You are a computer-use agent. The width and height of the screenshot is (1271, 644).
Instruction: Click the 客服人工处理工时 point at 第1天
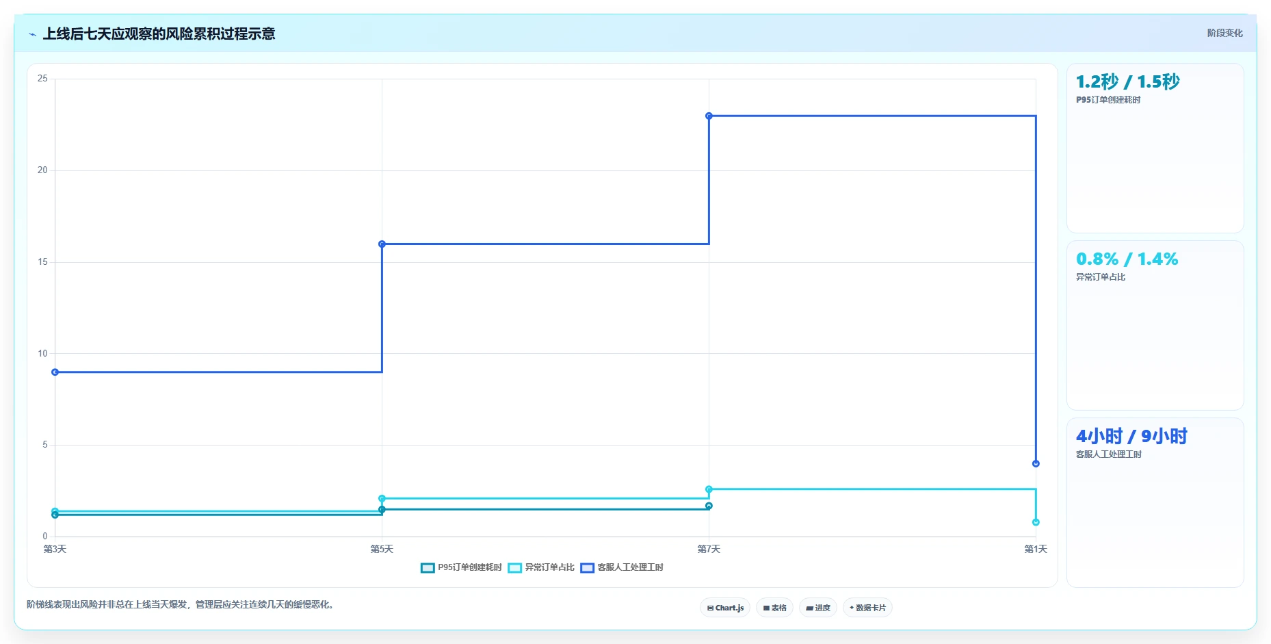coord(1036,463)
